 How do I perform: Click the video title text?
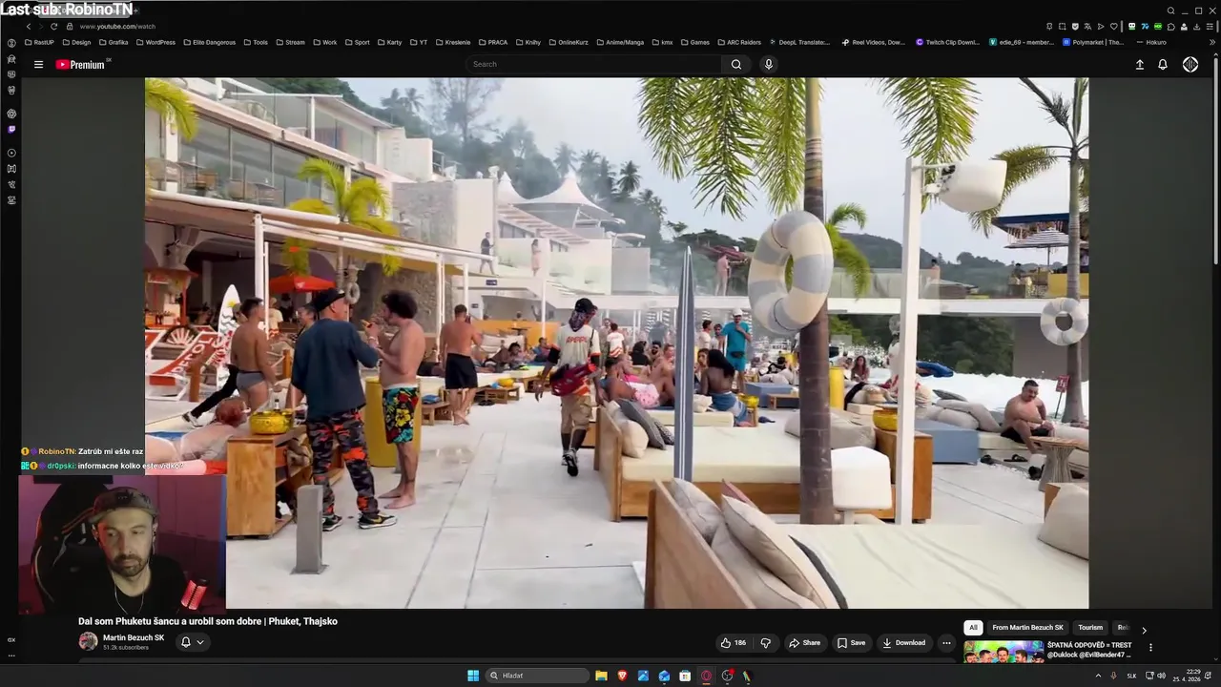208,621
